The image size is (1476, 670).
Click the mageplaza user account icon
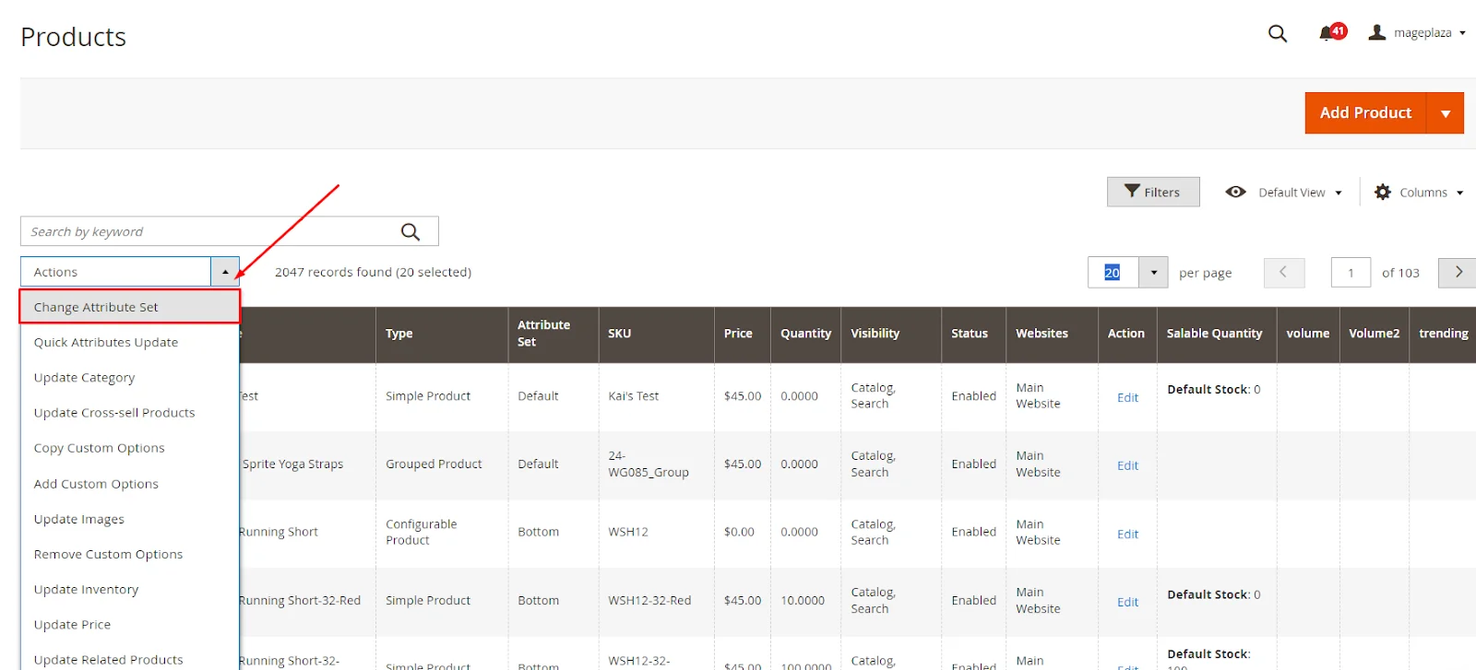1377,32
